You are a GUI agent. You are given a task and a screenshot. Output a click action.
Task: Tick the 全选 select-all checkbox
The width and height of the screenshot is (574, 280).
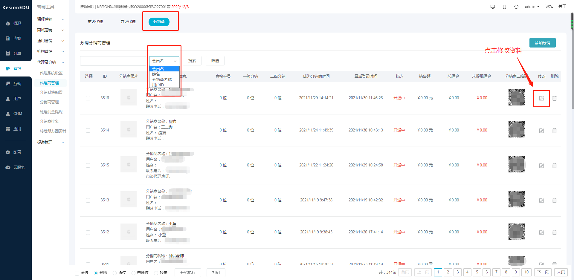77,273
